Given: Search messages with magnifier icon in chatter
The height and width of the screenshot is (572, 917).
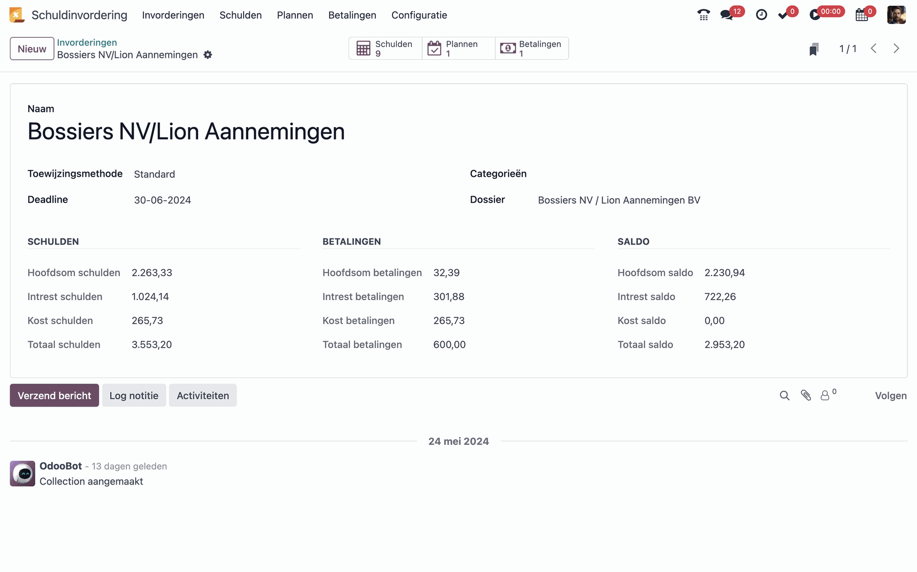Looking at the screenshot, I should pyautogui.click(x=784, y=396).
